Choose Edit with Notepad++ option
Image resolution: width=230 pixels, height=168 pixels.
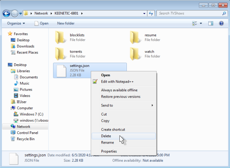tap(117, 82)
